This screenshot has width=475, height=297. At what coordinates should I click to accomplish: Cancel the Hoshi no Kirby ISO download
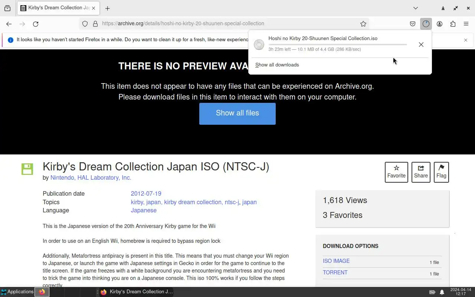coord(421,45)
